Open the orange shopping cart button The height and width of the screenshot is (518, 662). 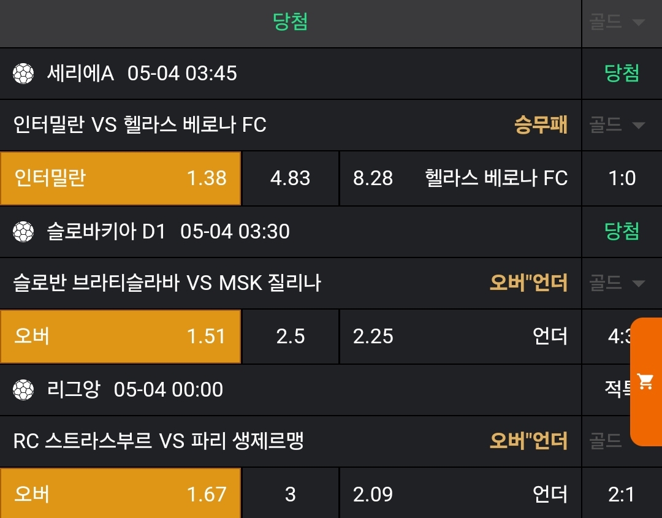645,381
